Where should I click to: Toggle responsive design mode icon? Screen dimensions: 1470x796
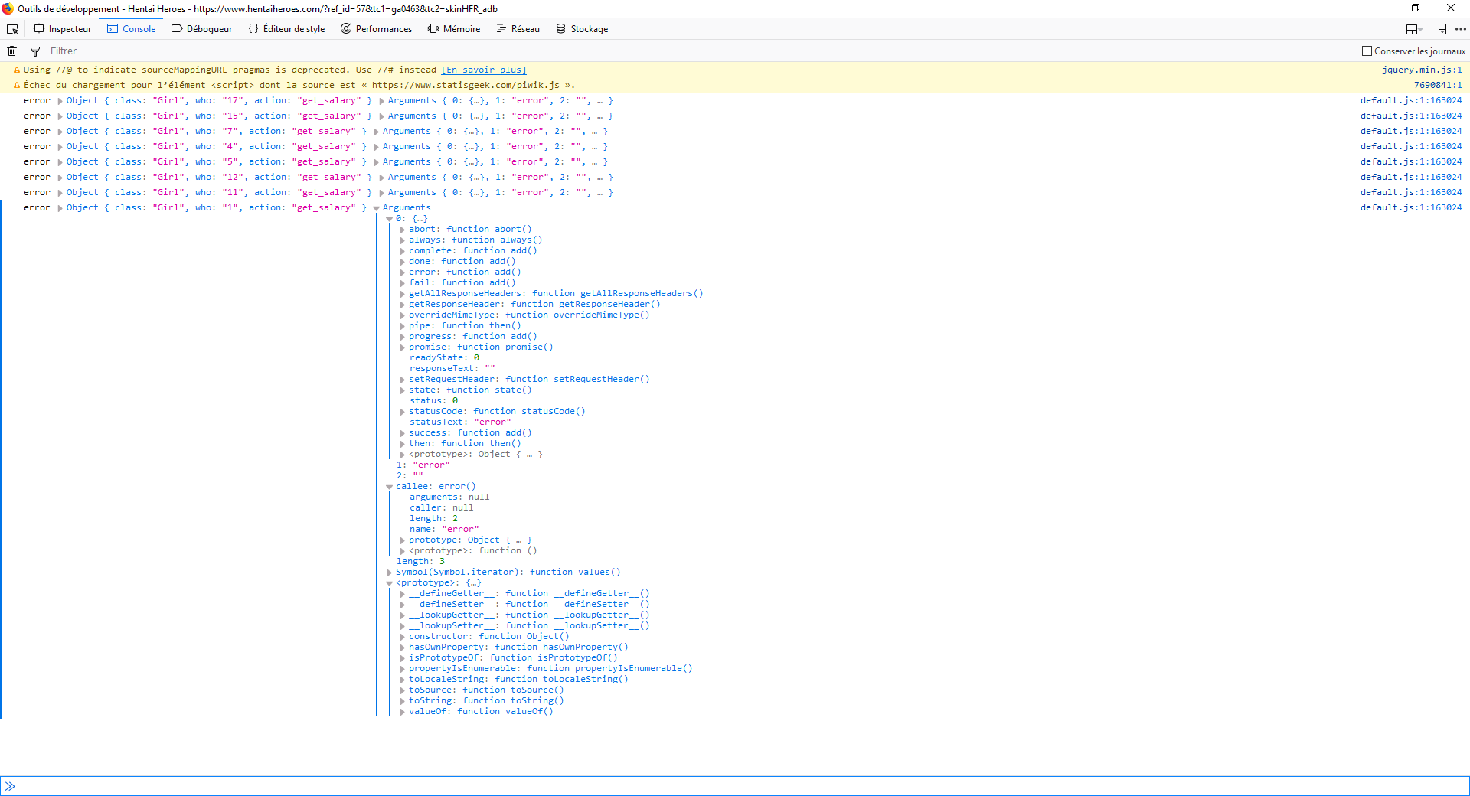[1442, 29]
